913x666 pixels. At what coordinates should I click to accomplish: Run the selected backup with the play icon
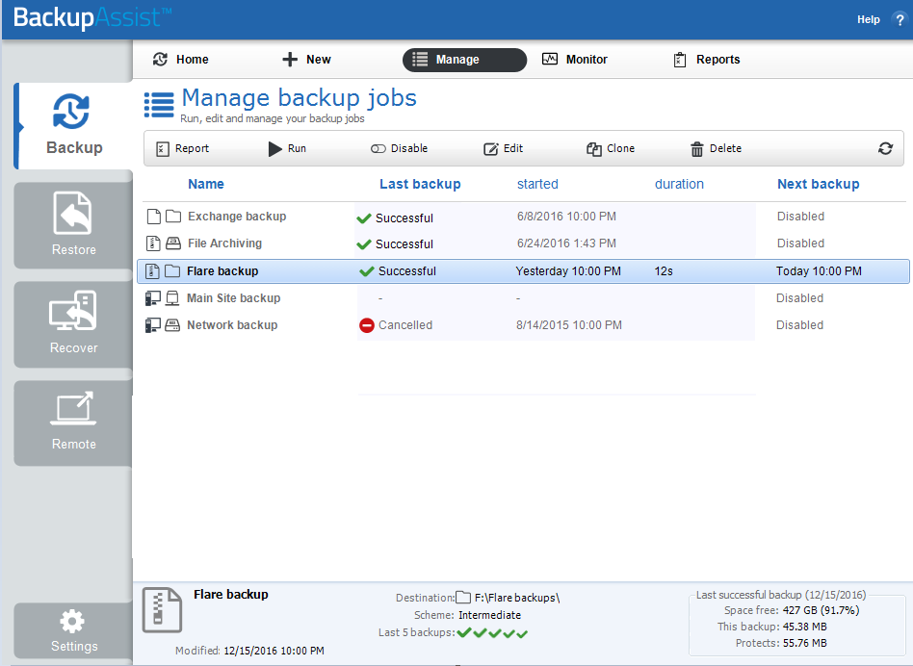tap(286, 148)
